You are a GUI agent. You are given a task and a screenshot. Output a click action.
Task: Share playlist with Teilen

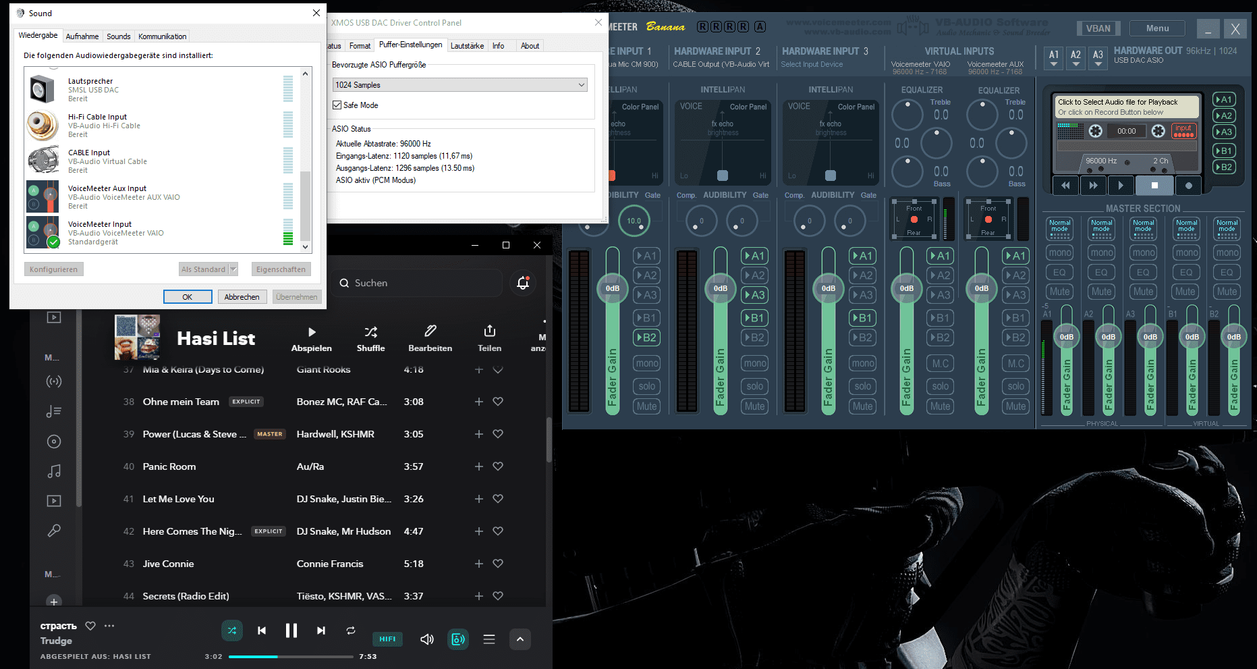coord(489,339)
